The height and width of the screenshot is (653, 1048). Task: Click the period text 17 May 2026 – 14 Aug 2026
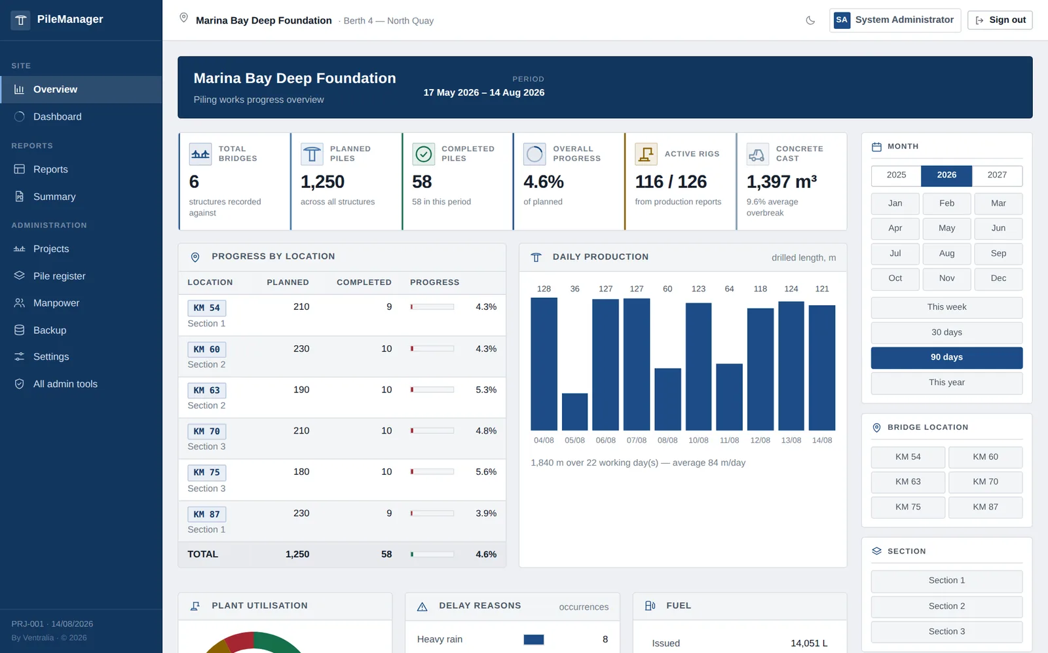click(484, 93)
